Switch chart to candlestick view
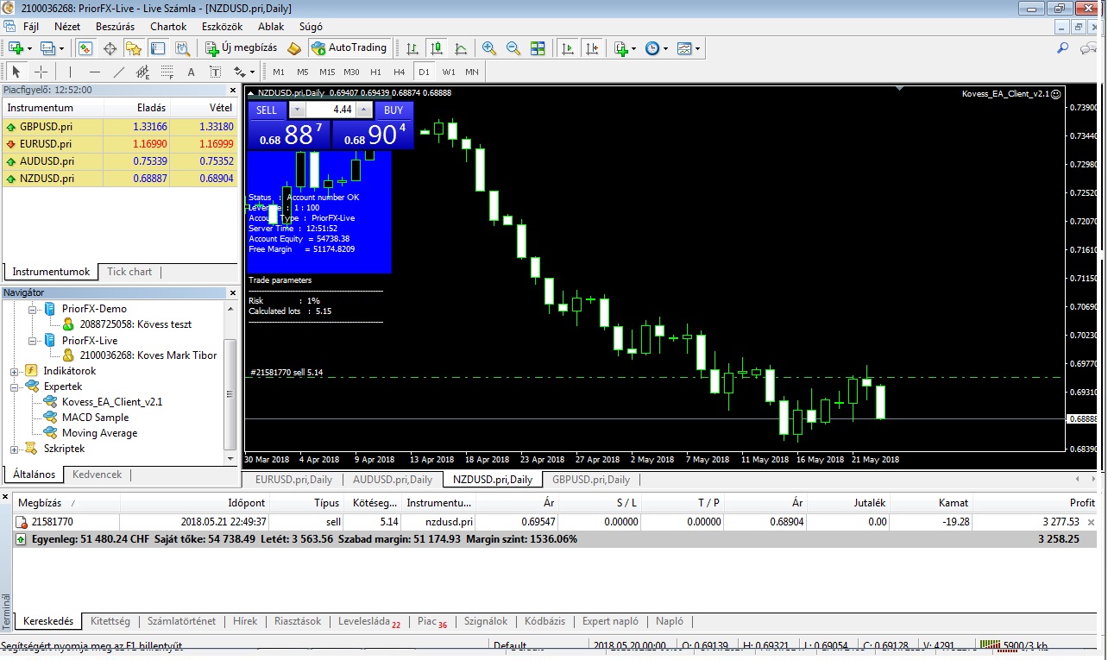The height and width of the screenshot is (660, 1108). (x=437, y=48)
